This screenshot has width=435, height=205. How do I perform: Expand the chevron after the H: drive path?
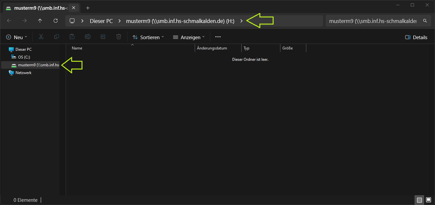(x=241, y=21)
